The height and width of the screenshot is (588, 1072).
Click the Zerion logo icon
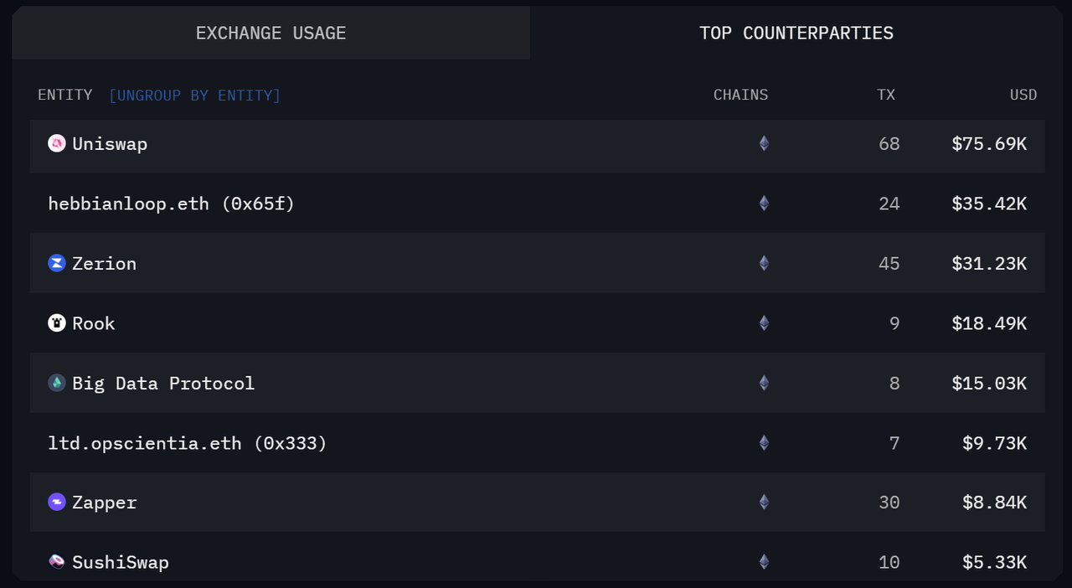tap(57, 263)
